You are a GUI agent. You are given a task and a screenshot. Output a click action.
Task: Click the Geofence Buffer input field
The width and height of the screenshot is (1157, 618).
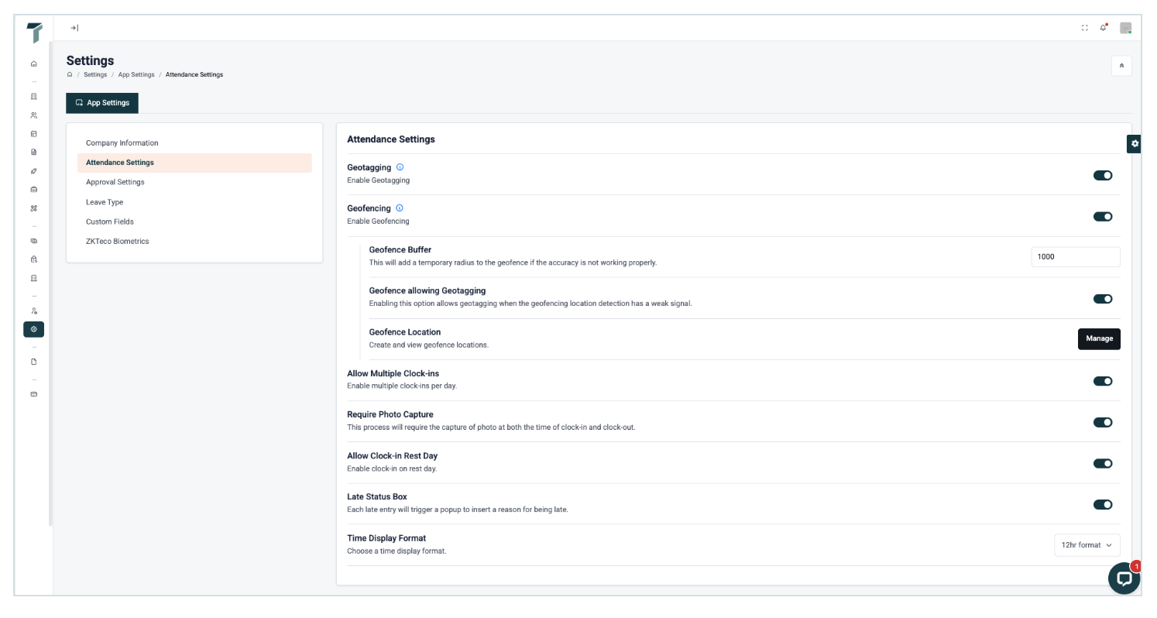[1075, 256]
